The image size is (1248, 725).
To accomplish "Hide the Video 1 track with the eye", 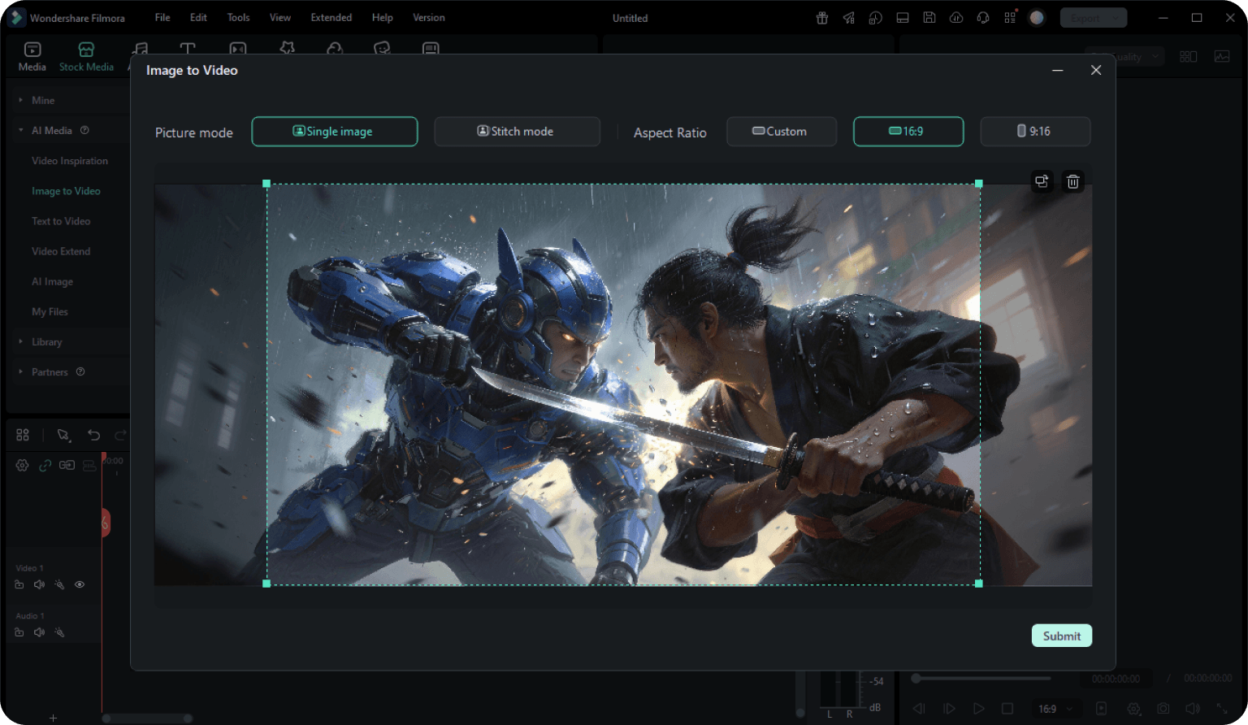I will 80,584.
